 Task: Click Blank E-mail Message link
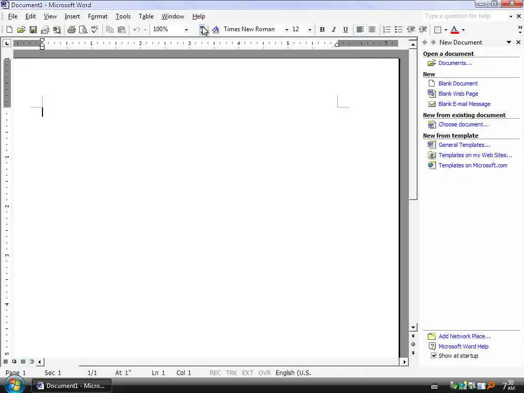(x=464, y=104)
